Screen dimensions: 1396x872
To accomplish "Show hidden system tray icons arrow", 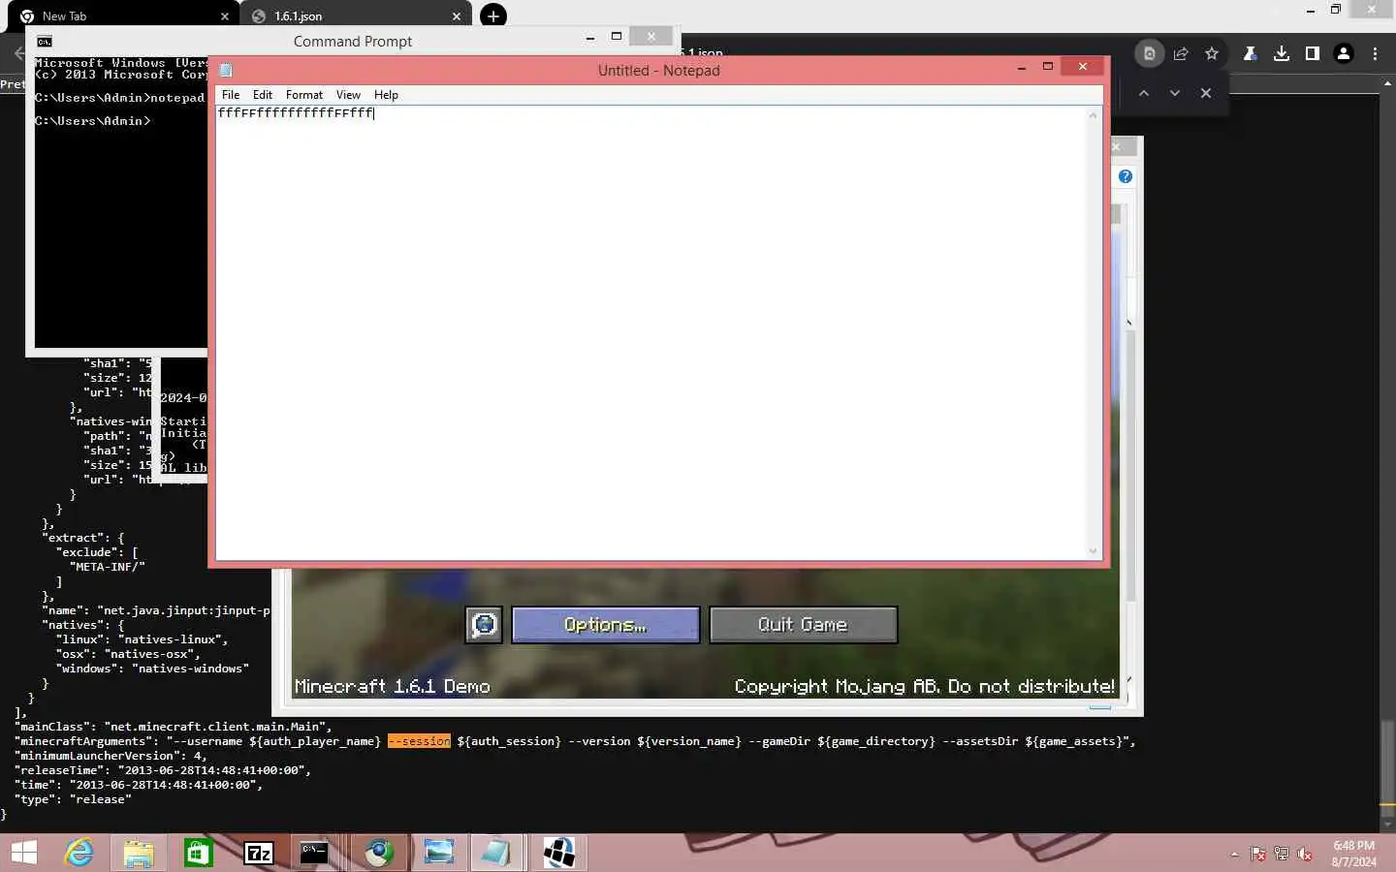I will 1234,854.
